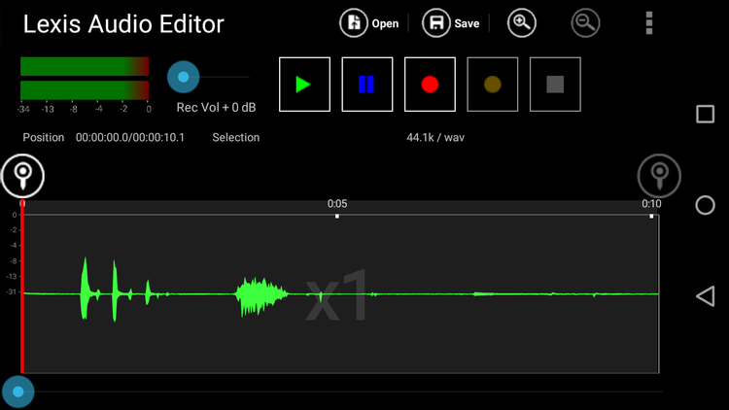Image resolution: width=729 pixels, height=410 pixels.
Task: Tap Android home circle button
Action: click(x=705, y=205)
